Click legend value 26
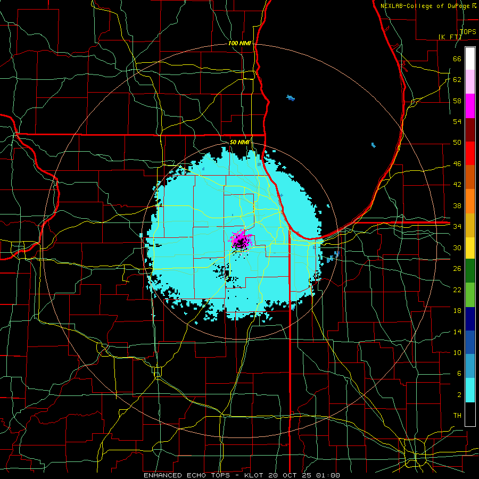This screenshot has width=479, height=479. pos(457,269)
